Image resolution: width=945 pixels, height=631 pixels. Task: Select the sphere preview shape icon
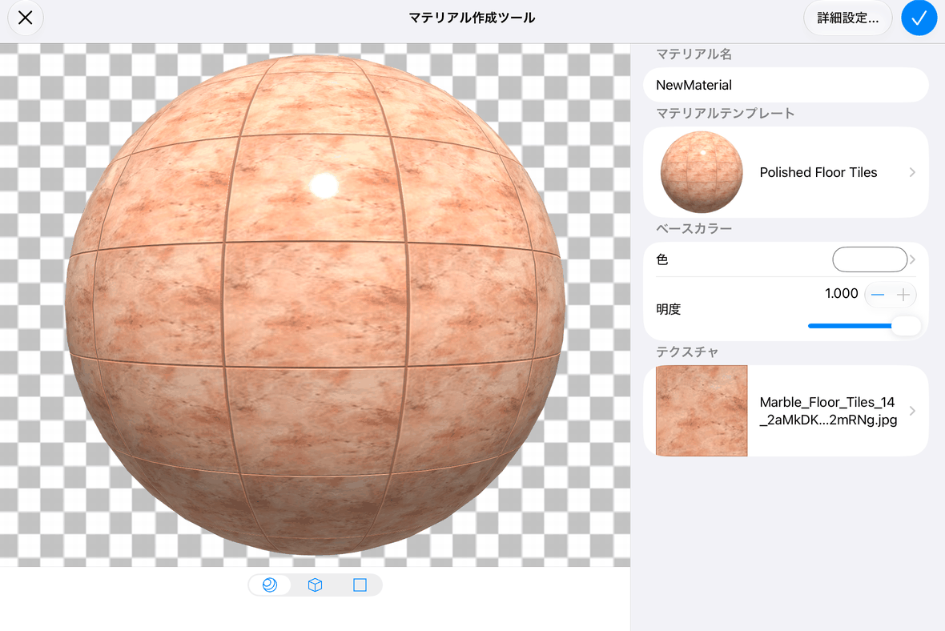[x=270, y=585]
